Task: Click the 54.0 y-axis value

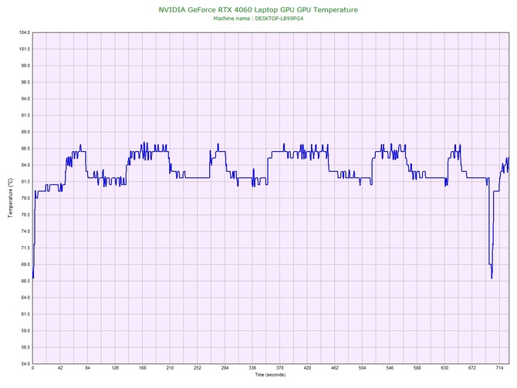Action: (25, 364)
